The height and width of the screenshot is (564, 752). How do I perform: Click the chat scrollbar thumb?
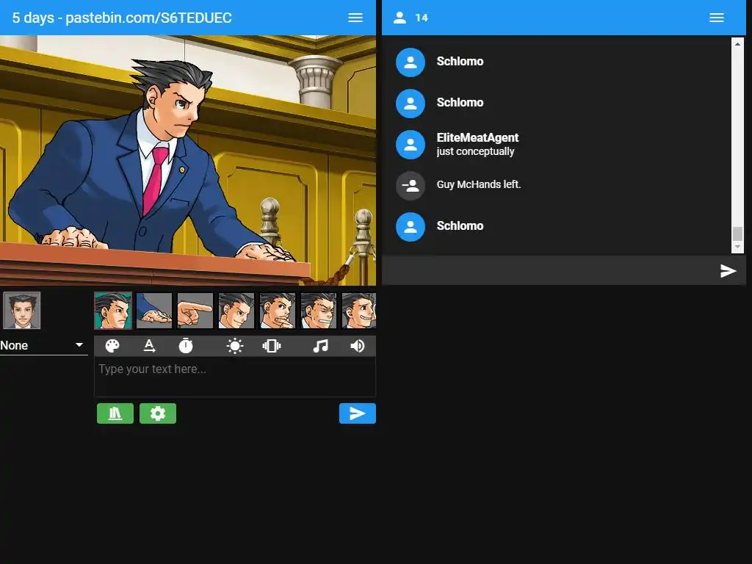pyautogui.click(x=737, y=234)
